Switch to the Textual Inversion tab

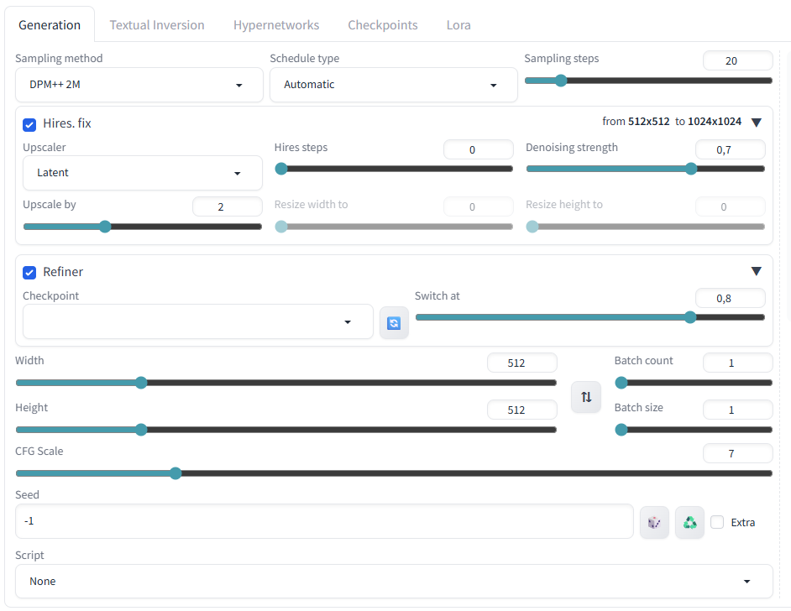pyautogui.click(x=157, y=25)
